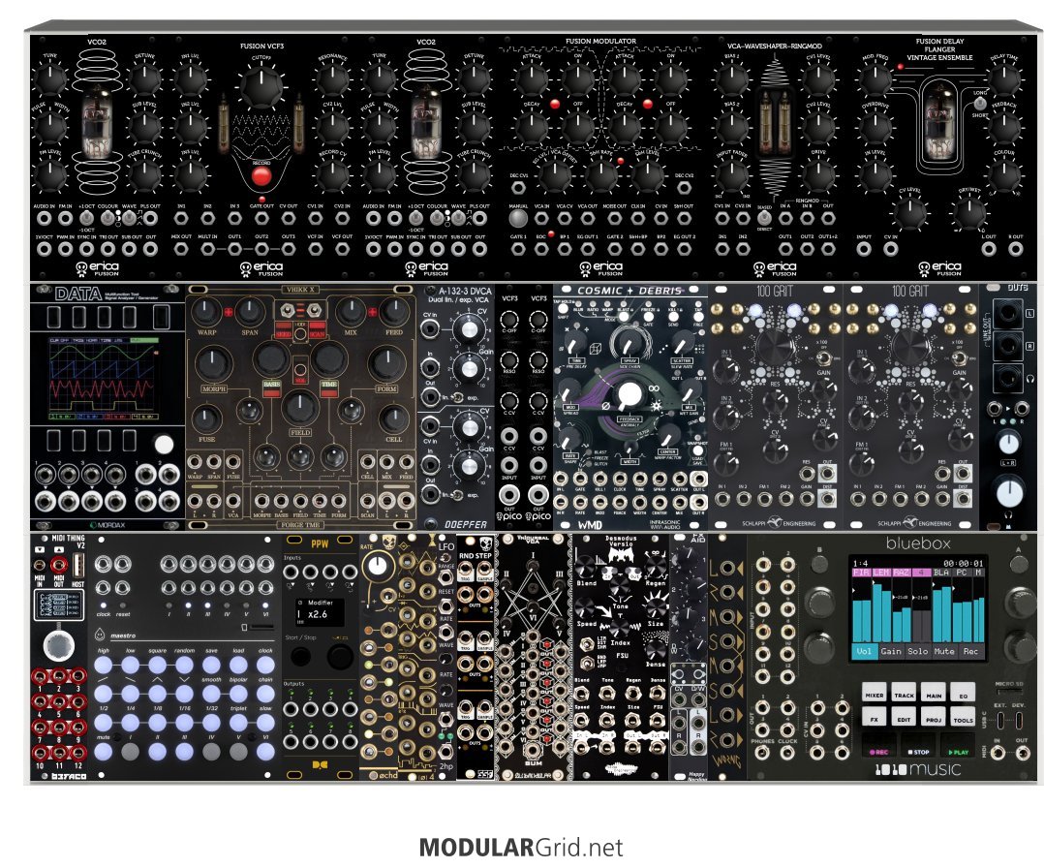
Task: Click the MANUAL button on Fusion Modulator
Action: [x=518, y=219]
